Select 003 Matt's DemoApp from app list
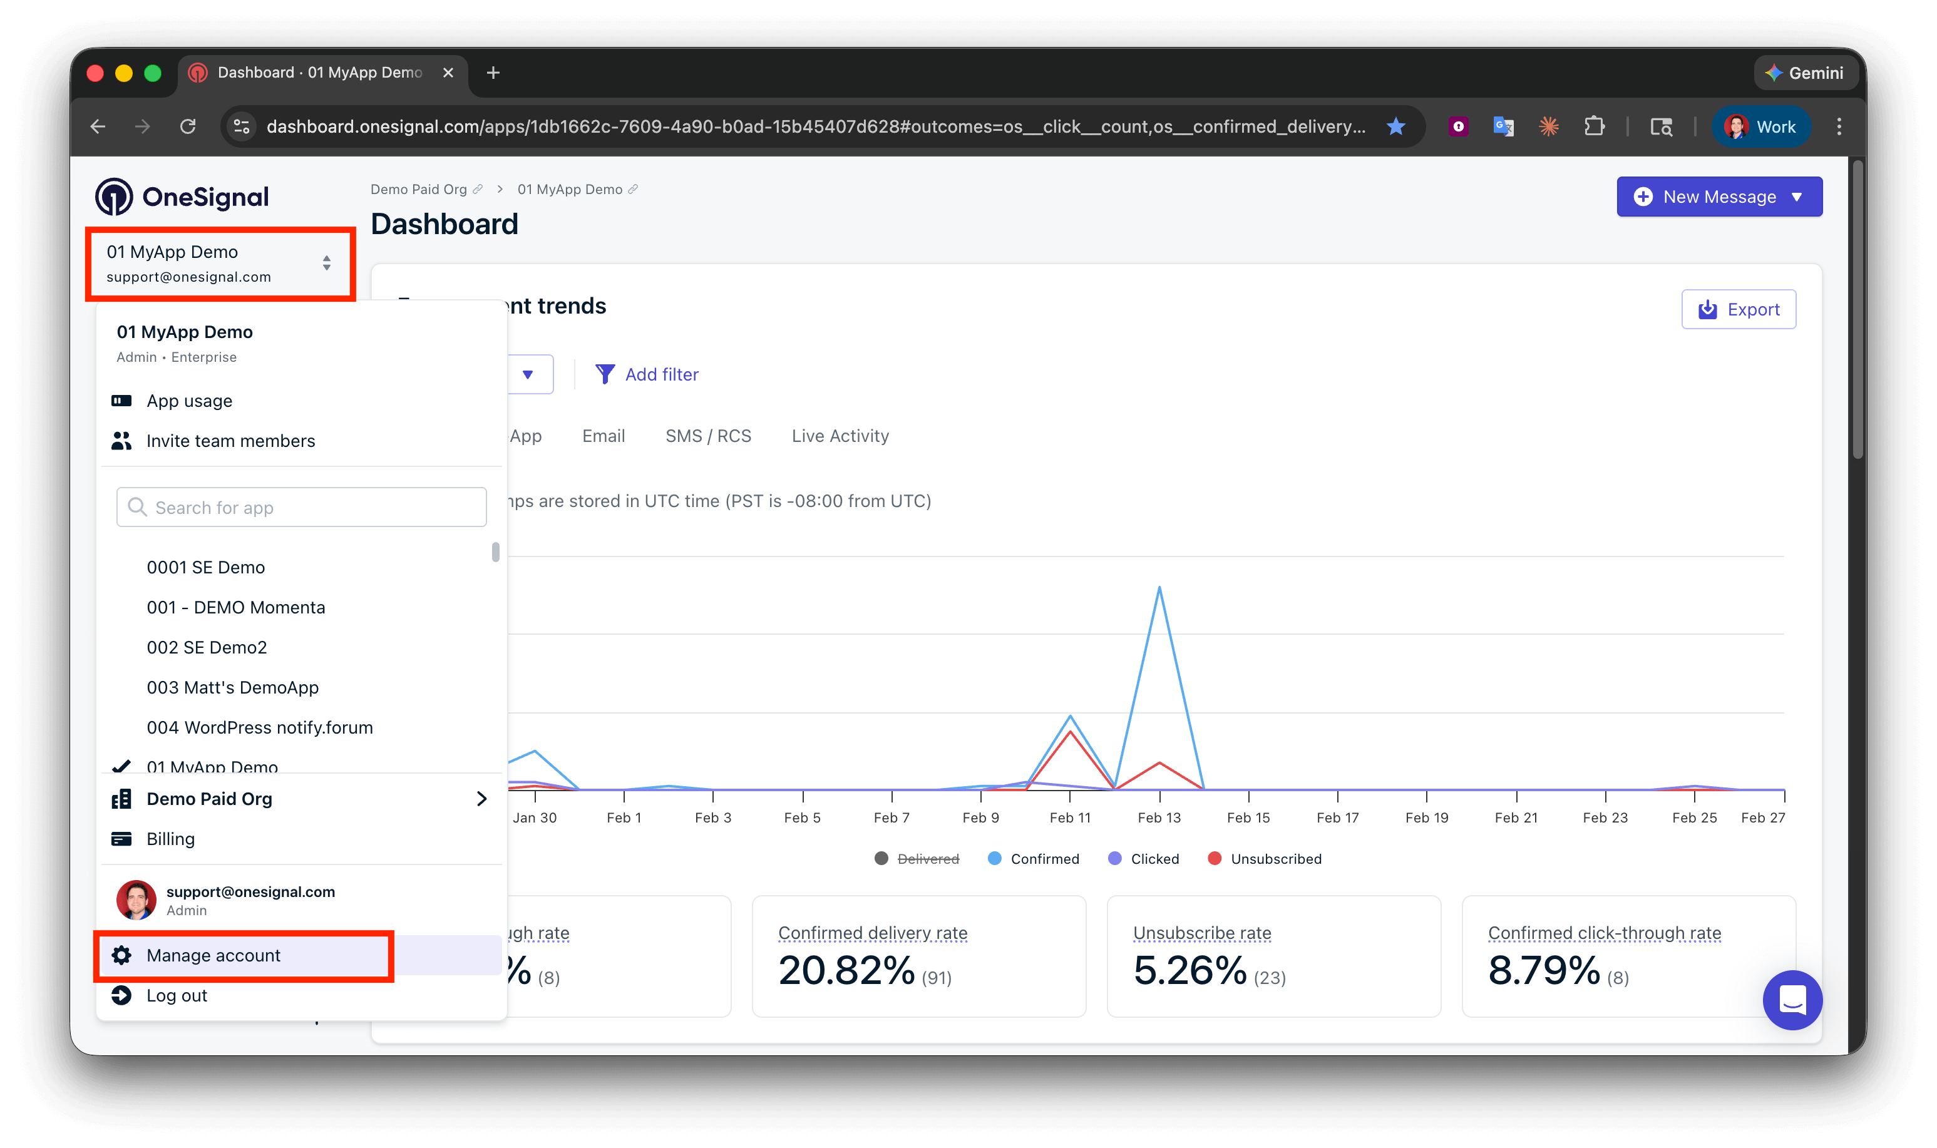This screenshot has width=1937, height=1148. click(233, 688)
